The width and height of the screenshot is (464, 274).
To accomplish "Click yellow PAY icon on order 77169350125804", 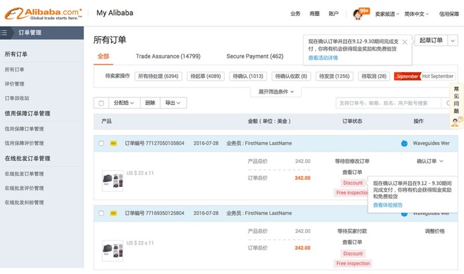I will pos(113,213).
